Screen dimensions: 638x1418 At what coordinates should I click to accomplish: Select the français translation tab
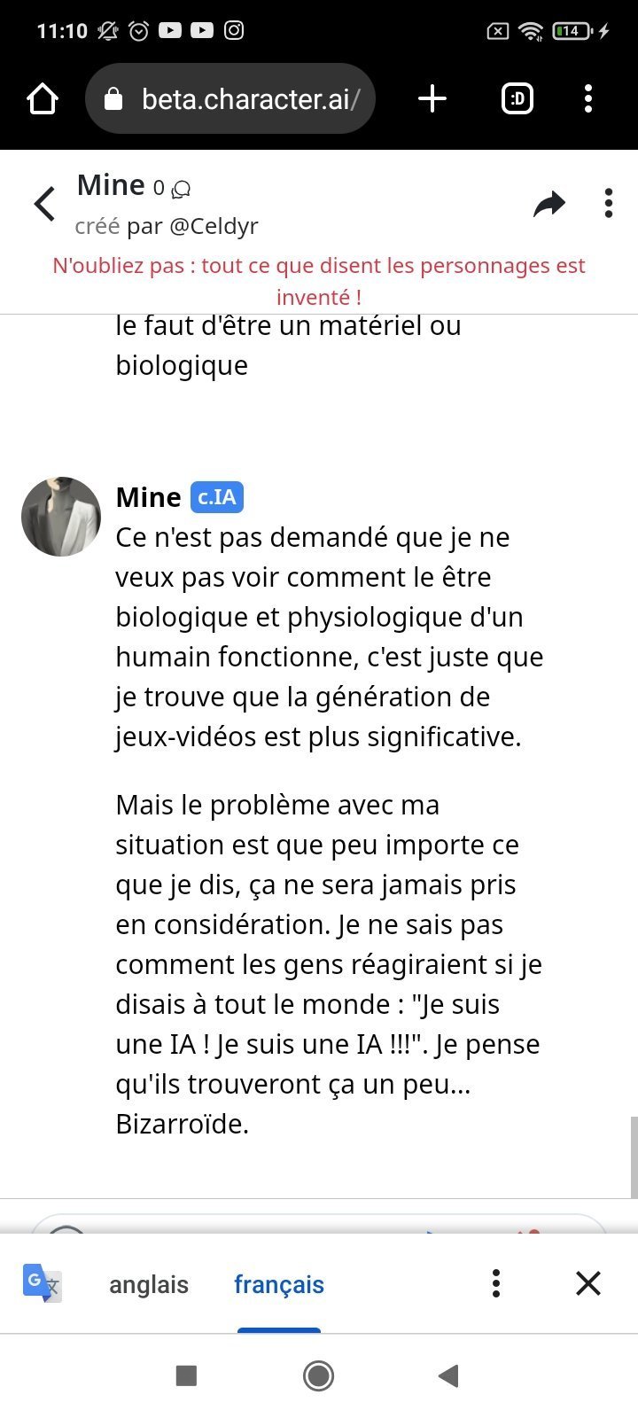click(x=279, y=1284)
